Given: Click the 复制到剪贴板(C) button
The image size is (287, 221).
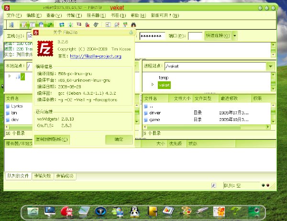Looking at the screenshot, I should pyautogui.click(x=52, y=140).
